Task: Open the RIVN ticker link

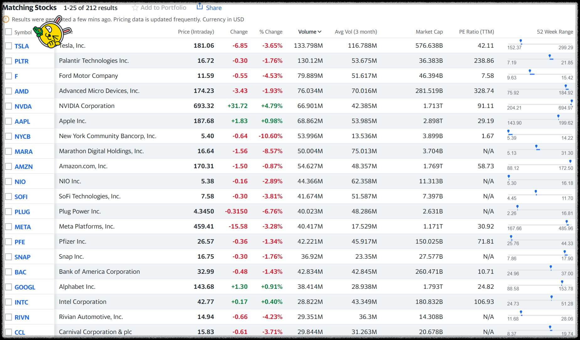Action: (x=22, y=317)
